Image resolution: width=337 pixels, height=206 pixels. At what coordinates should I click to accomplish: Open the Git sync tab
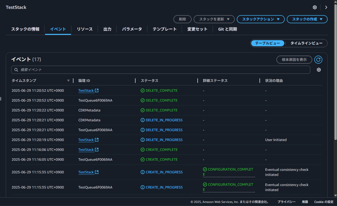[227, 29]
